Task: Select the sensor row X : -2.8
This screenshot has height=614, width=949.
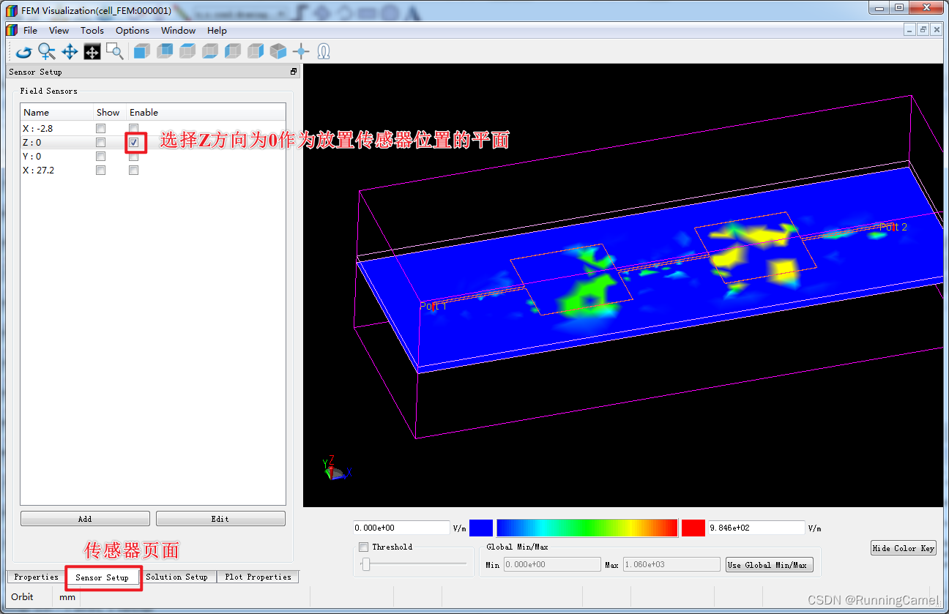Action: 152,128
